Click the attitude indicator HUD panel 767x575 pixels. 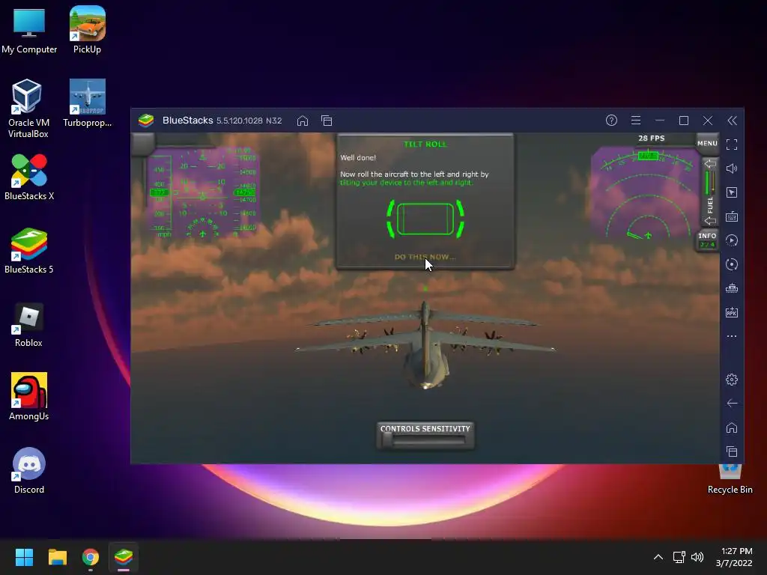tap(202, 192)
